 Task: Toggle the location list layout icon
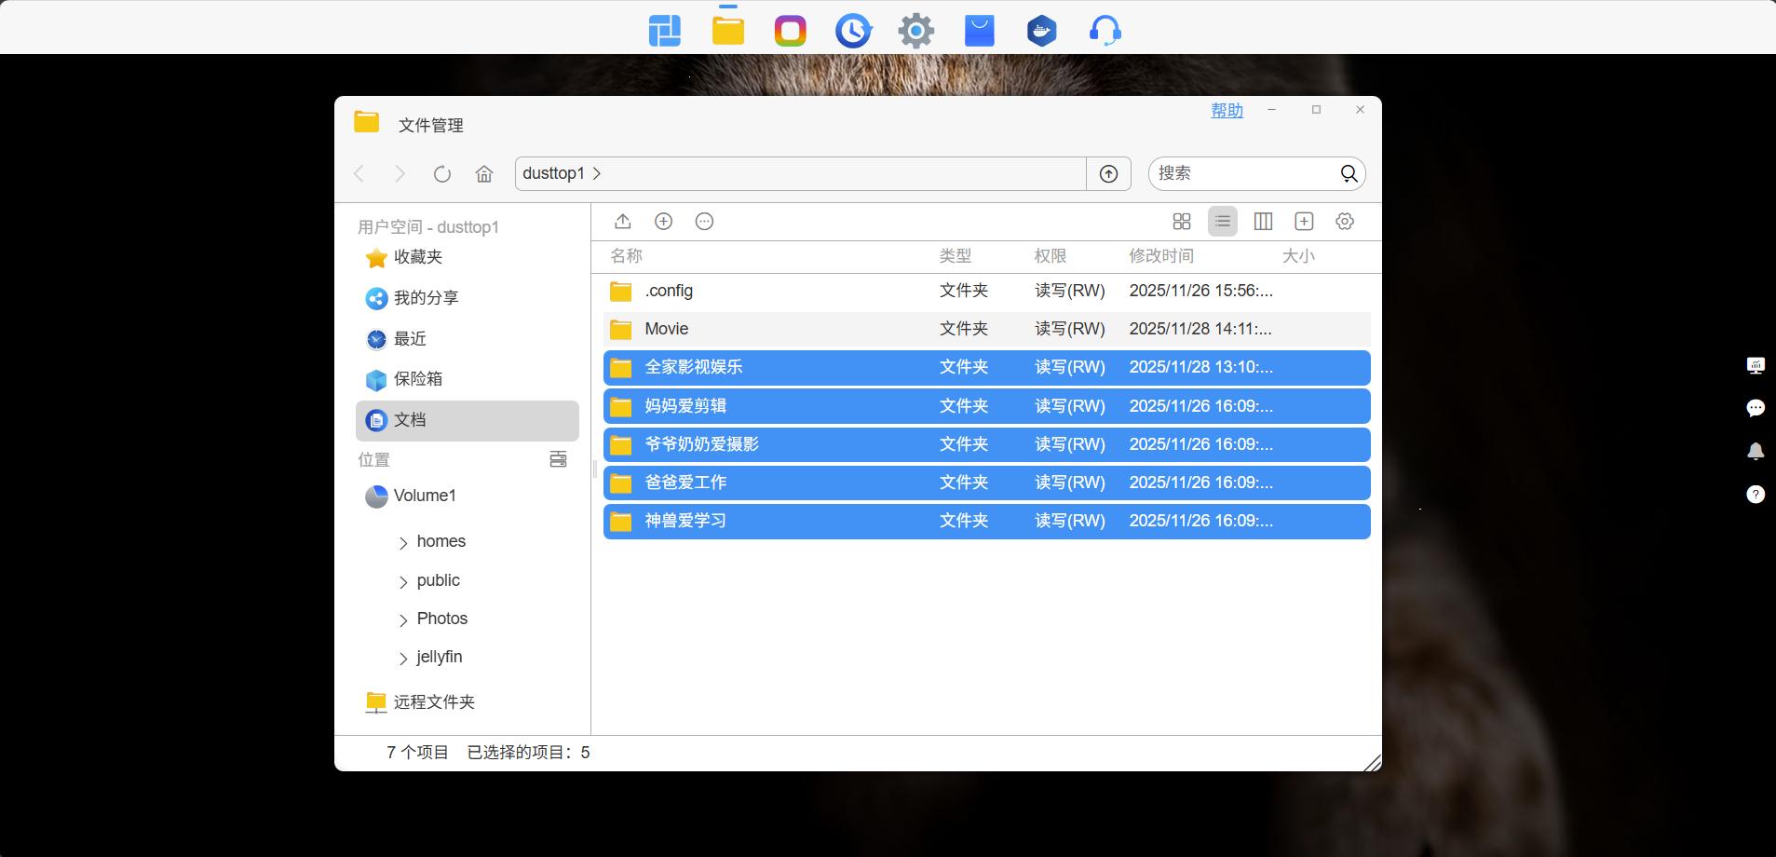click(558, 459)
